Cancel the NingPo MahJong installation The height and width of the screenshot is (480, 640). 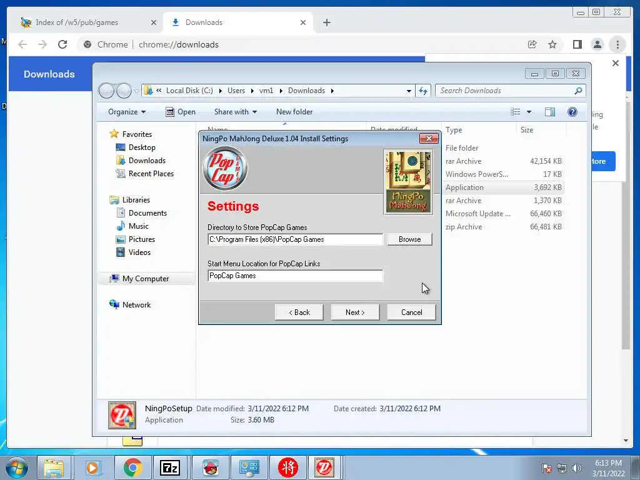tap(411, 312)
